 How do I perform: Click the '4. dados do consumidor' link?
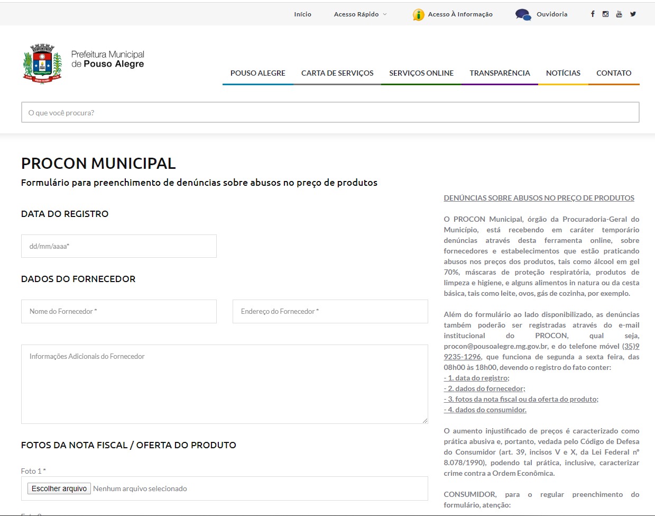[485, 410]
